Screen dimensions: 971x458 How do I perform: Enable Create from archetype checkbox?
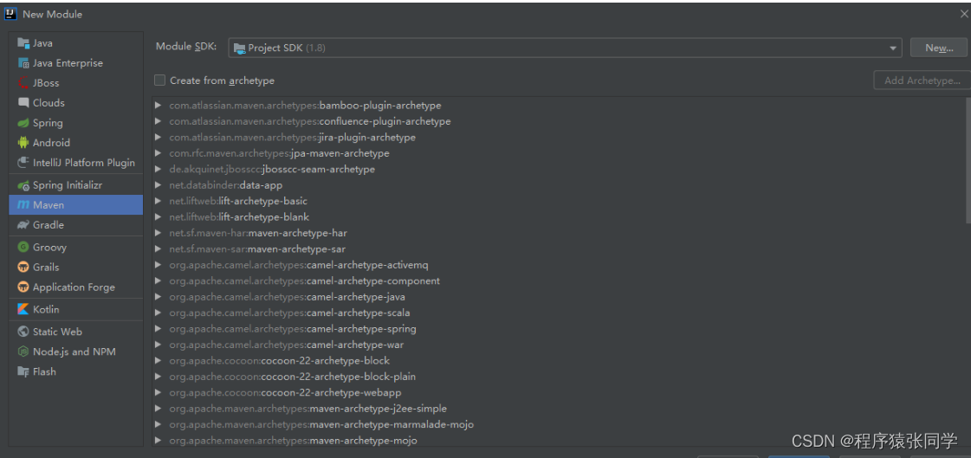(159, 81)
